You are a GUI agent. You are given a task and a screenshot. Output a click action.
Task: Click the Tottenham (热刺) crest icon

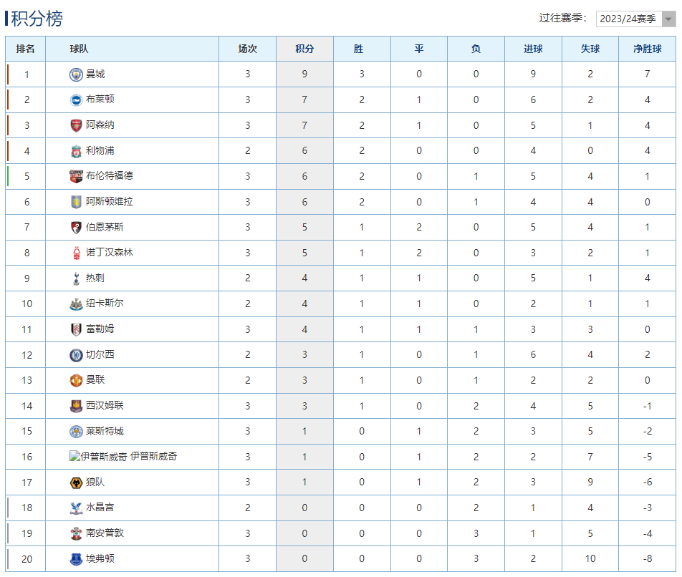[76, 278]
